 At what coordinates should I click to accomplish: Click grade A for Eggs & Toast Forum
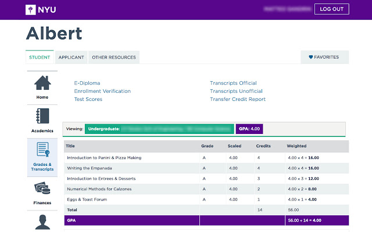click(204, 200)
